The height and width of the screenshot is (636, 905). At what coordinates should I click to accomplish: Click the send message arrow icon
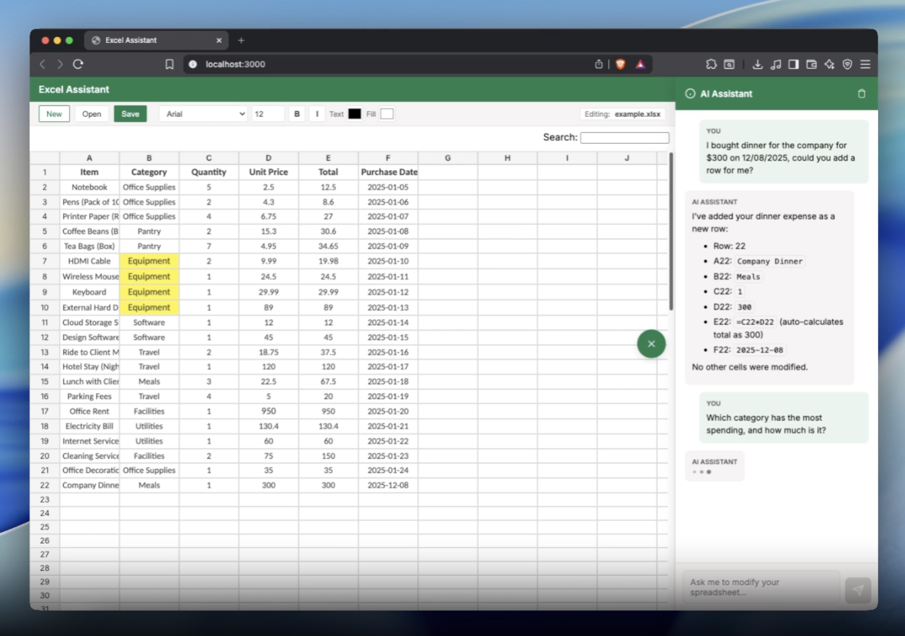(858, 590)
